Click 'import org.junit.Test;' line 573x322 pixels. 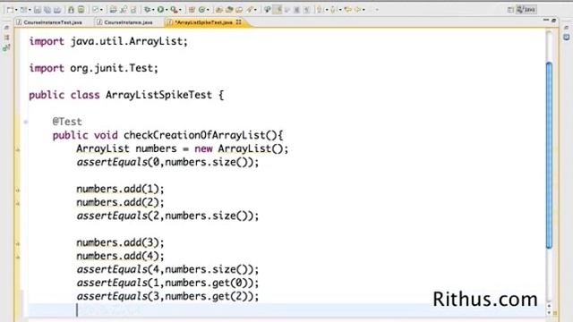[x=93, y=68]
